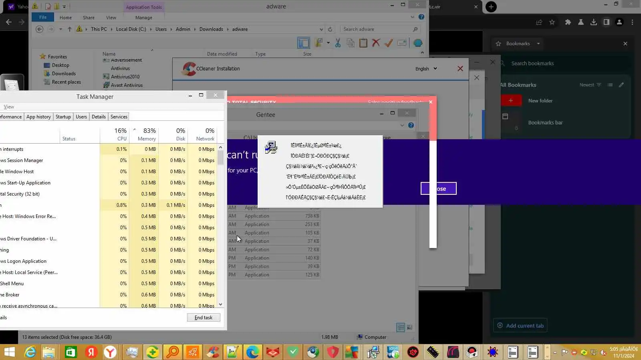Click the Search adware box in Explorer

[380, 29]
